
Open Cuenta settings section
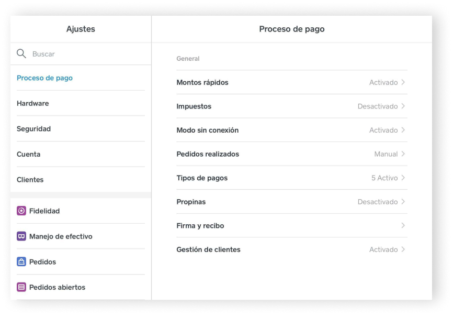point(81,154)
